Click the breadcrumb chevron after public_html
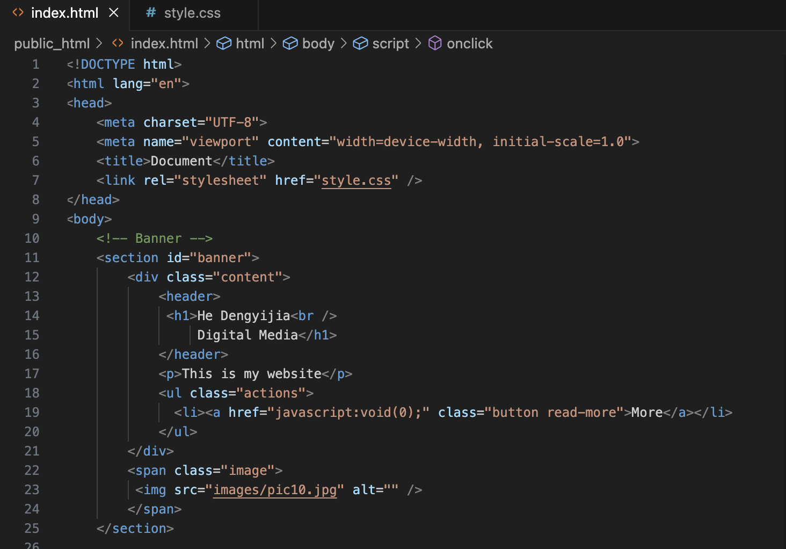The image size is (786, 549). pyautogui.click(x=99, y=44)
